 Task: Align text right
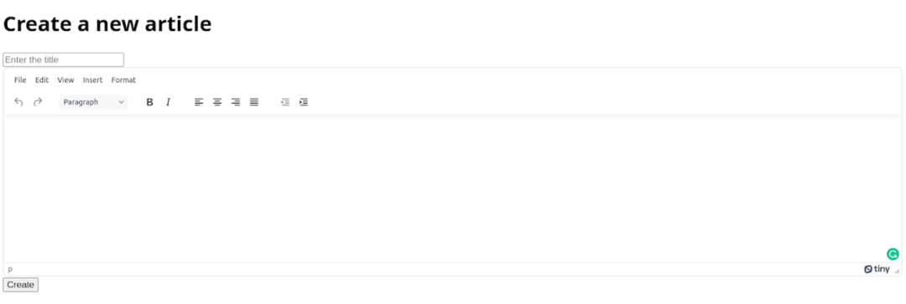point(236,102)
